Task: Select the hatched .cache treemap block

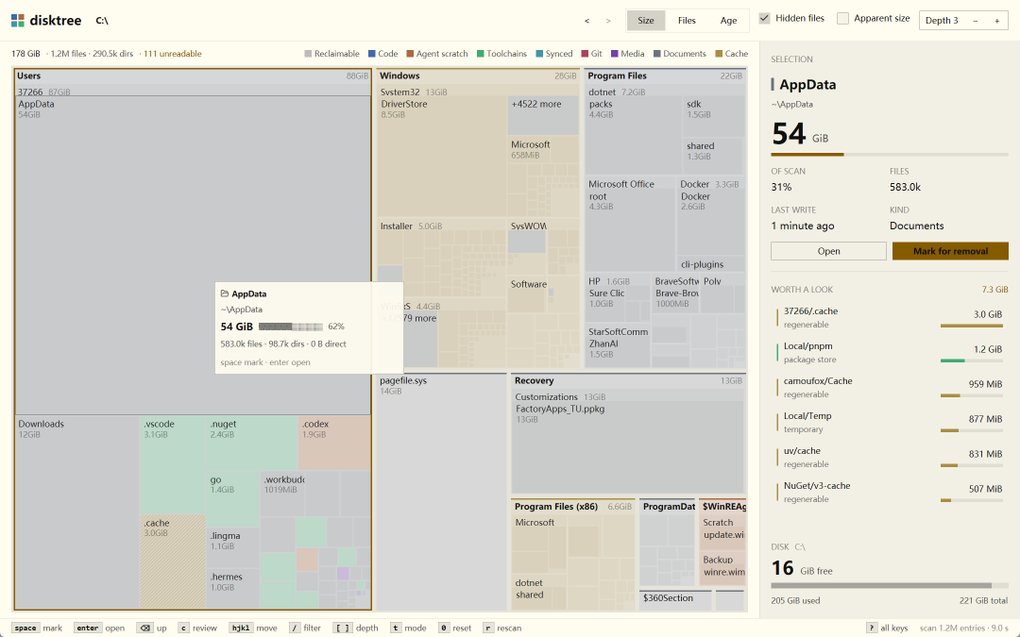Action: pos(173,562)
